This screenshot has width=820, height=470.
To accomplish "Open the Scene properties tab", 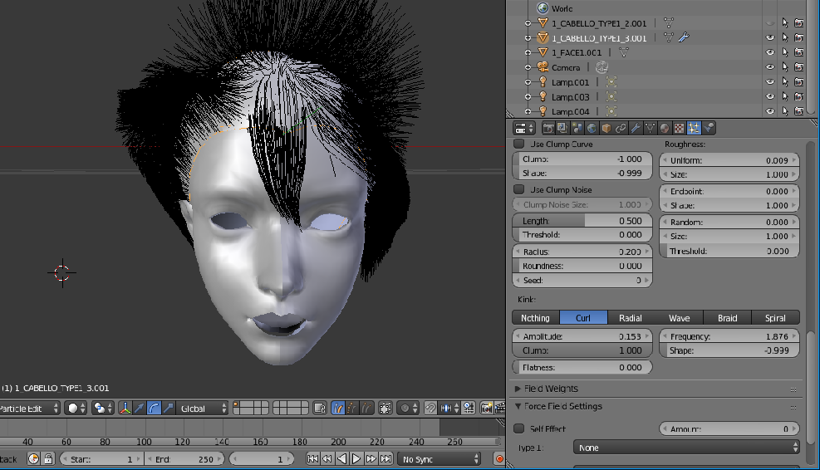I will point(577,128).
